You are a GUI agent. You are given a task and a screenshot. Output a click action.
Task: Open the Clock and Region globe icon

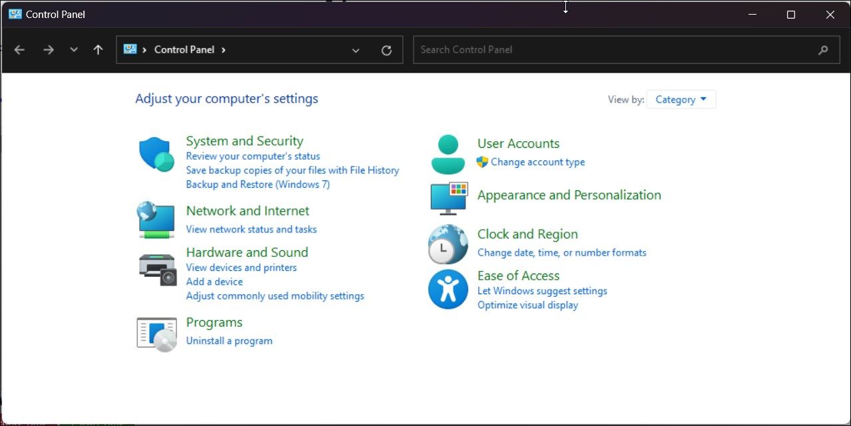(x=447, y=244)
